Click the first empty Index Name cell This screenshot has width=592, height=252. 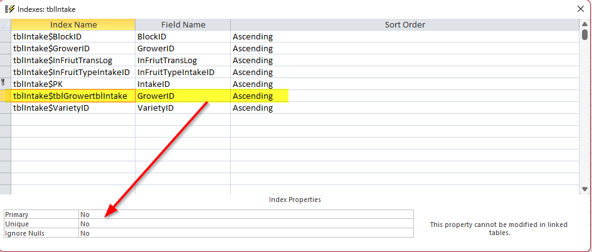click(73, 120)
